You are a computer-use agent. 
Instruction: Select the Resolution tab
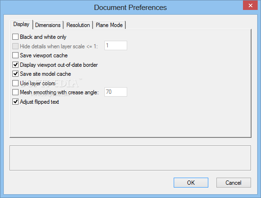[78, 25]
